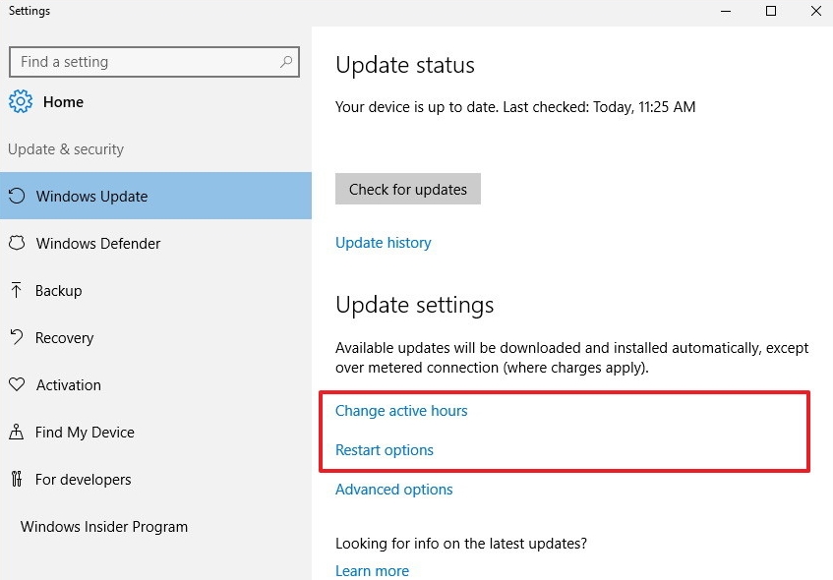Click the Activation checkmark icon
833x580 pixels.
point(16,384)
